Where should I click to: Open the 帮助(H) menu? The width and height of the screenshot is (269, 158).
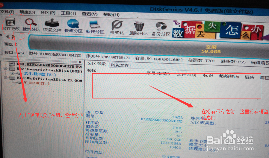[x=111, y=15]
